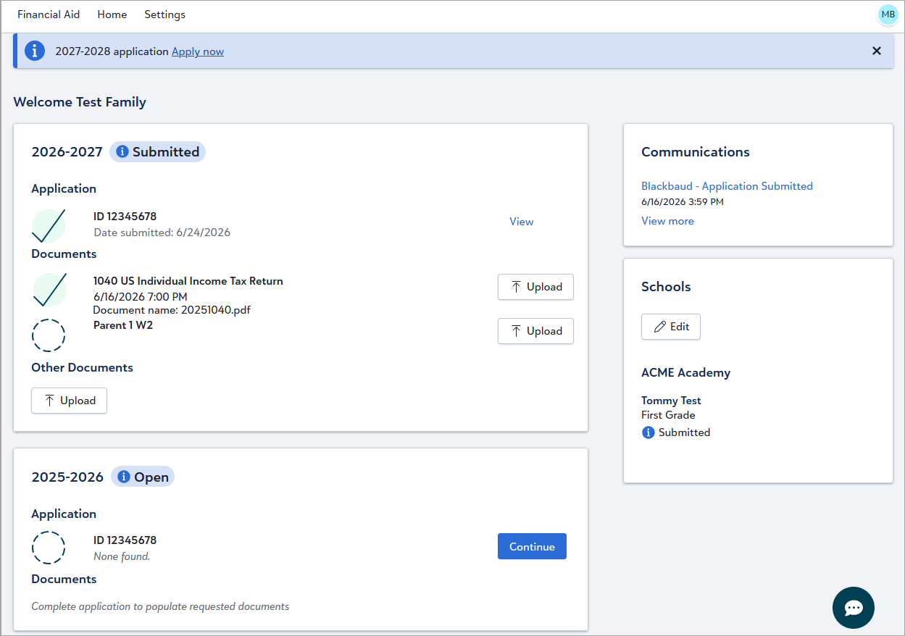This screenshot has height=636, width=905.
Task: Click the 6/16/2026 7:00 PM upload timestamp
Action: (x=141, y=296)
